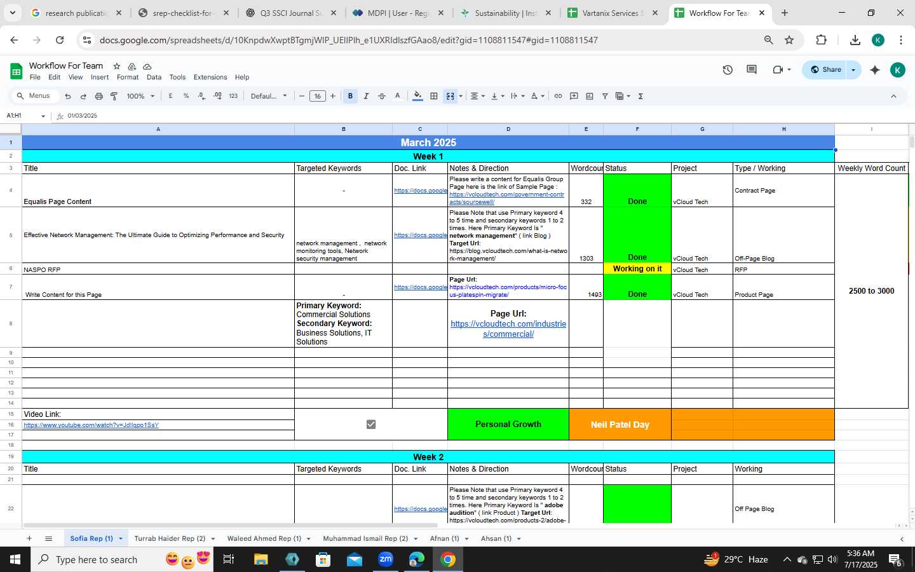Switch to Muhammad Ismail Rep (2) sheet
Viewport: 915px width, 572px height.
pyautogui.click(x=365, y=538)
